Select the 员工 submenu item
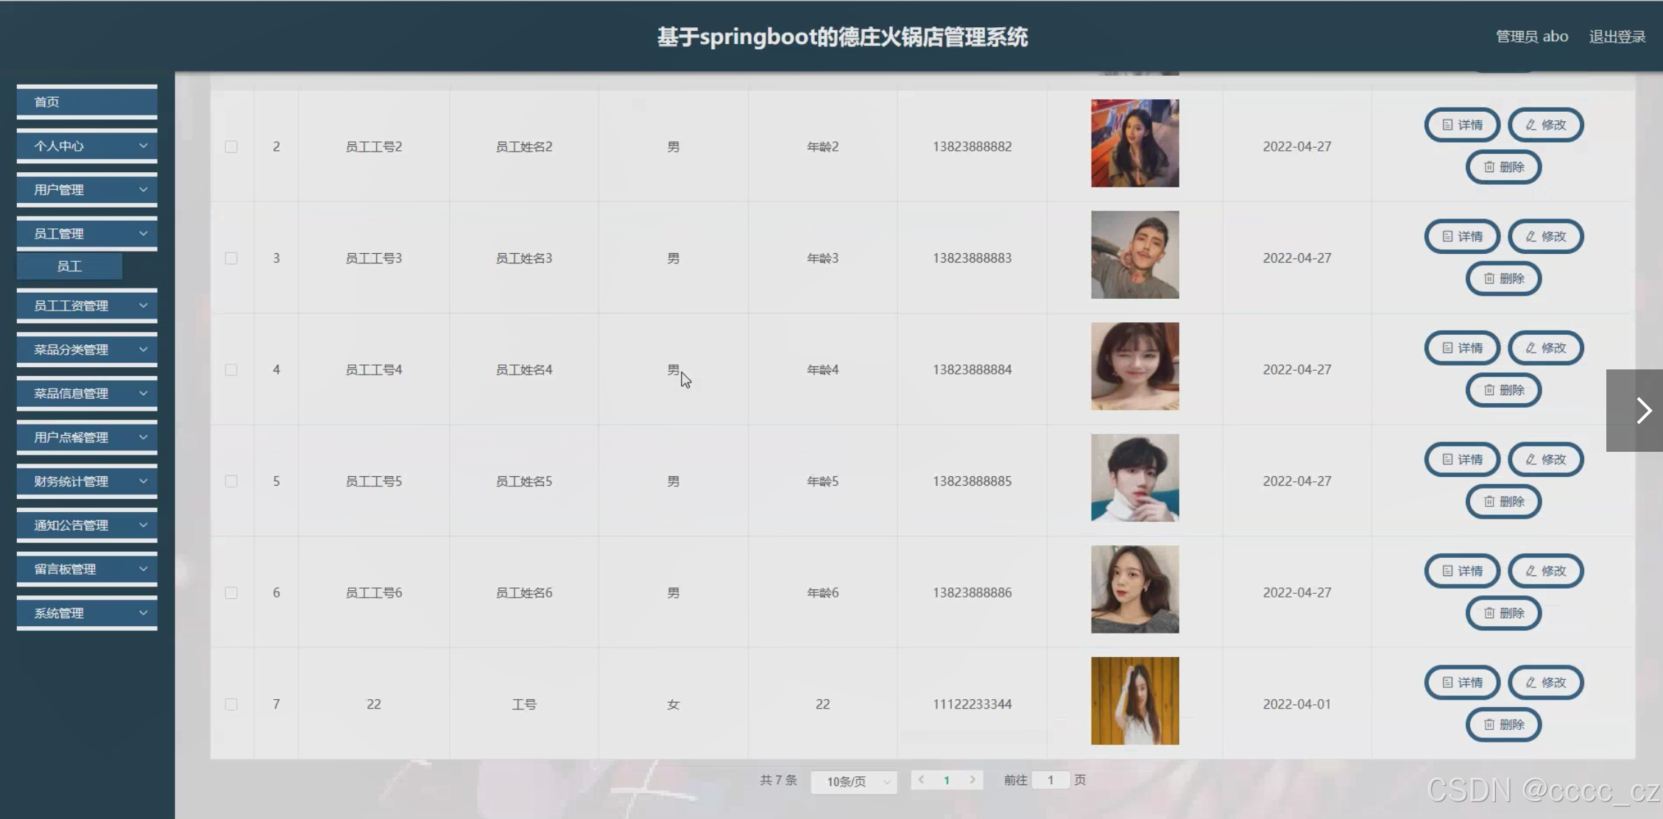 69,266
